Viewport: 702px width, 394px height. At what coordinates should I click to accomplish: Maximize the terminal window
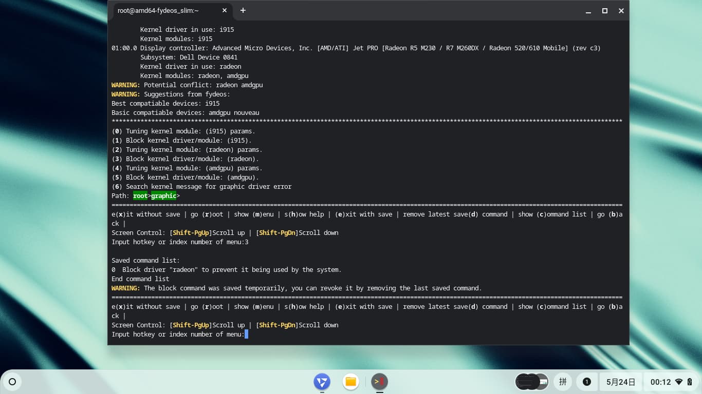(x=605, y=11)
